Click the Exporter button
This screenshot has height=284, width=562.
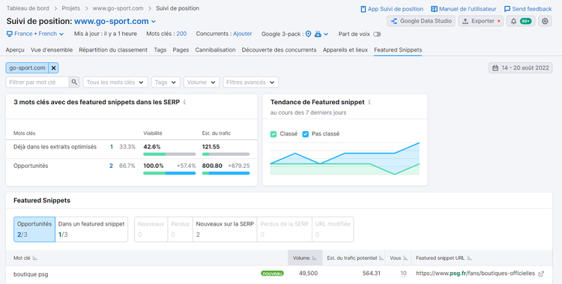point(480,21)
